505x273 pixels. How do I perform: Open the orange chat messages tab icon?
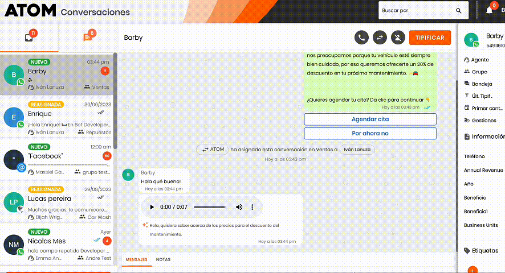pos(87,38)
